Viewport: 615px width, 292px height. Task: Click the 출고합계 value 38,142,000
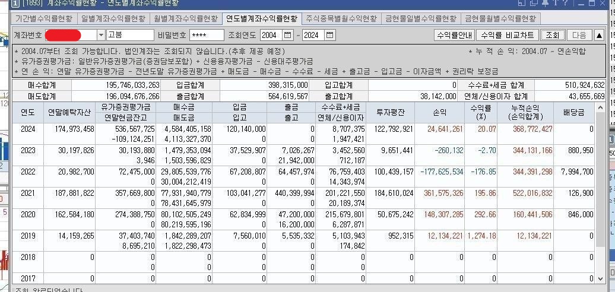[439, 96]
